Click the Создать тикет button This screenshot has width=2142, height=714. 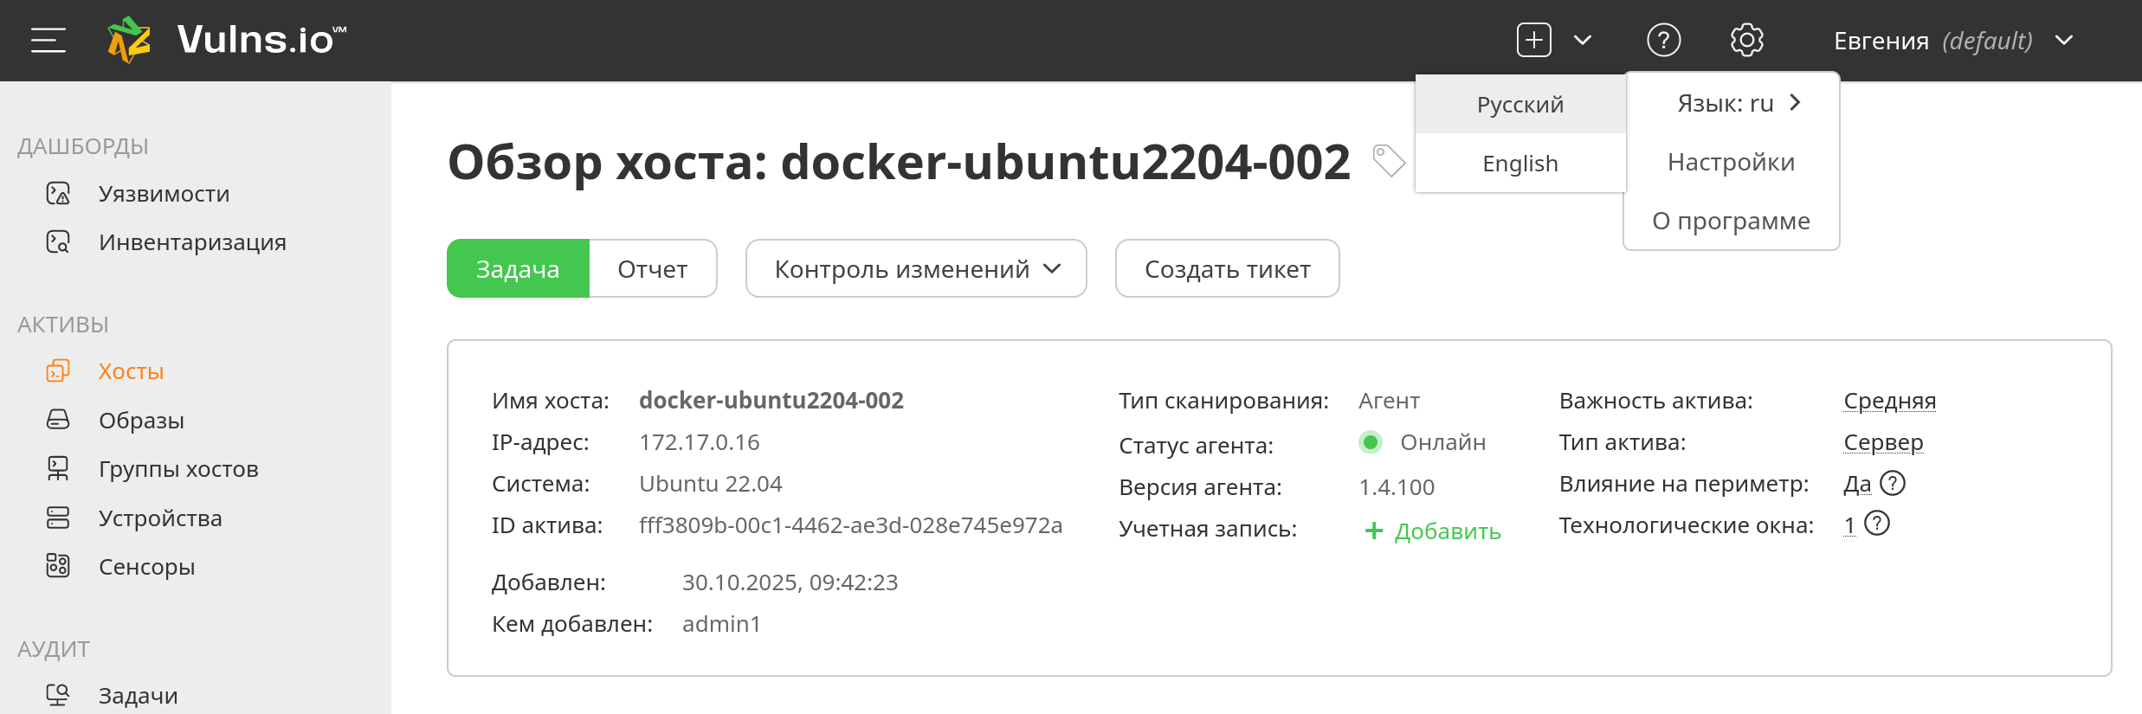[1227, 269]
